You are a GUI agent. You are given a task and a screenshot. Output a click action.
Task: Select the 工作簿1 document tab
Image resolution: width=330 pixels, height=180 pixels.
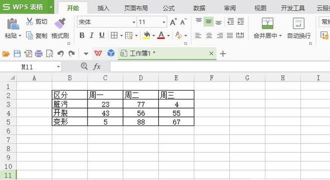coord(167,53)
